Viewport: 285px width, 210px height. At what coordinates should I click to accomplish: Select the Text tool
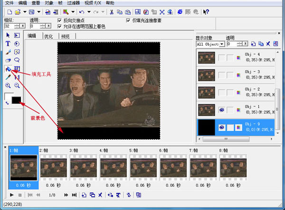tap(8, 44)
